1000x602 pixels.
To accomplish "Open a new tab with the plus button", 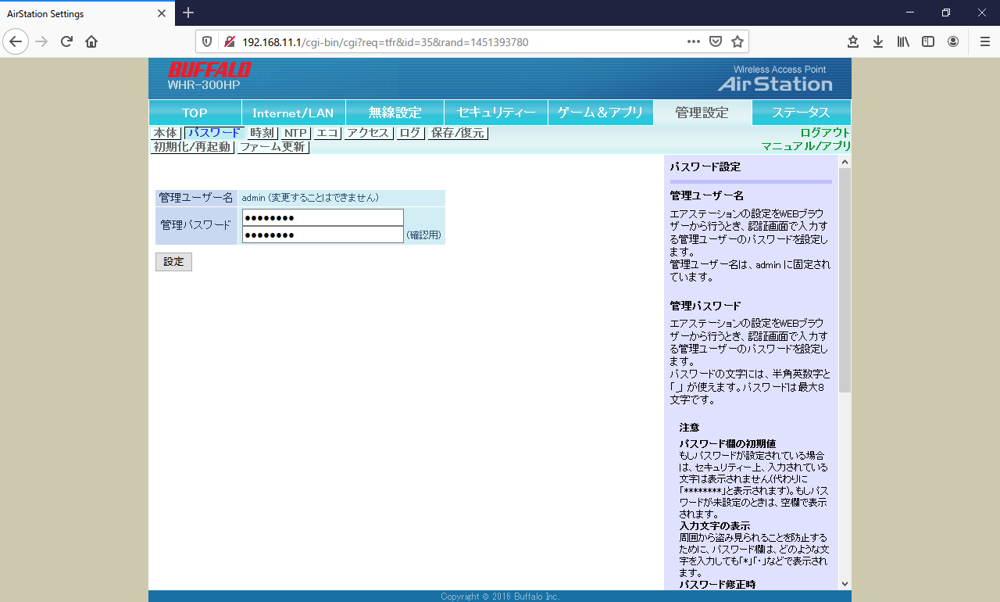I will pyautogui.click(x=188, y=13).
